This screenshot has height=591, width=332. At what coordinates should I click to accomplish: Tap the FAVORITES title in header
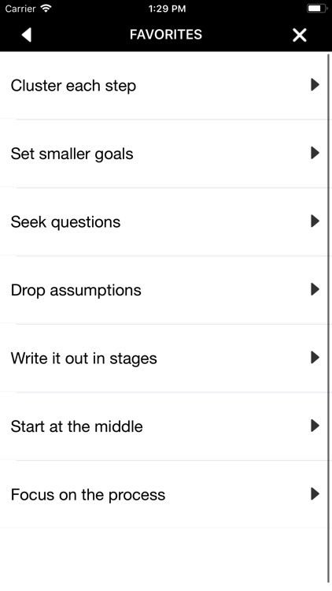pos(166,35)
